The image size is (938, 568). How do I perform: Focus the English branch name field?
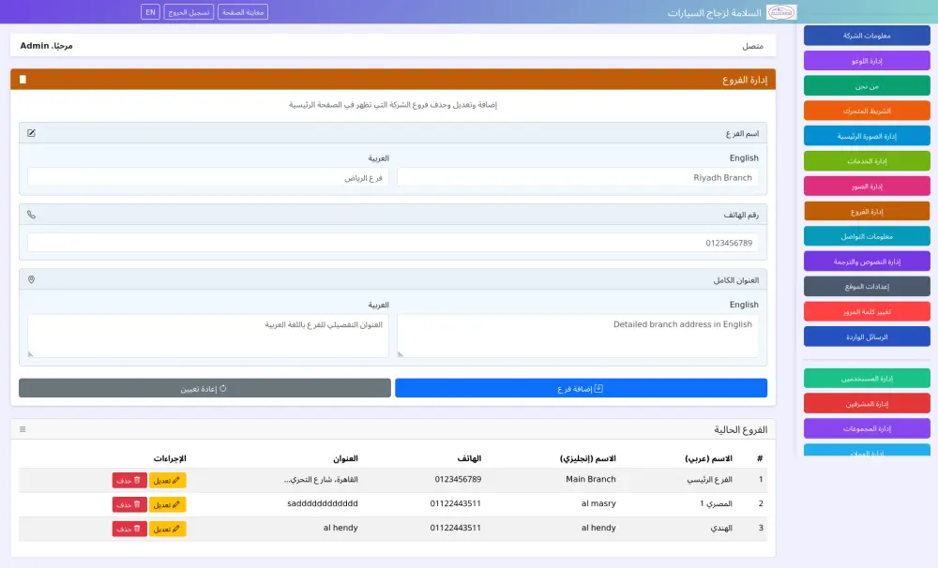click(577, 177)
